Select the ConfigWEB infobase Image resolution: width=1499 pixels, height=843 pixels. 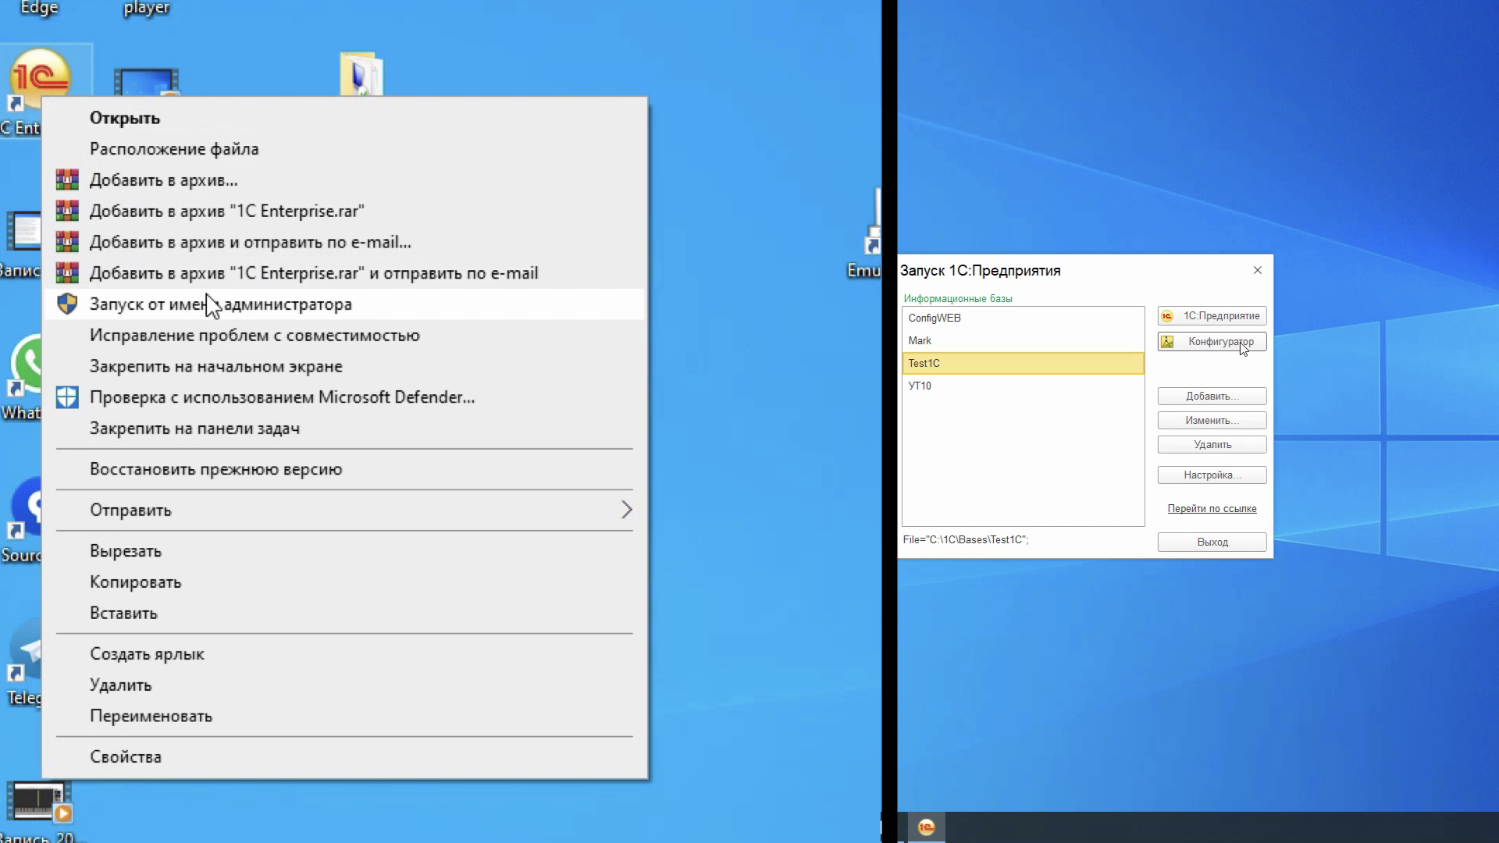[1023, 318]
